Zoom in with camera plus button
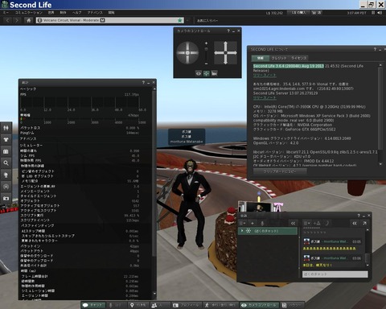This screenshot has width=386, height=309. (x=206, y=43)
